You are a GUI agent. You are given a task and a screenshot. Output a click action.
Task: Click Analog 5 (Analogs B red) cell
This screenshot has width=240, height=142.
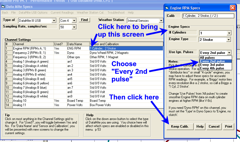pos(33,79)
